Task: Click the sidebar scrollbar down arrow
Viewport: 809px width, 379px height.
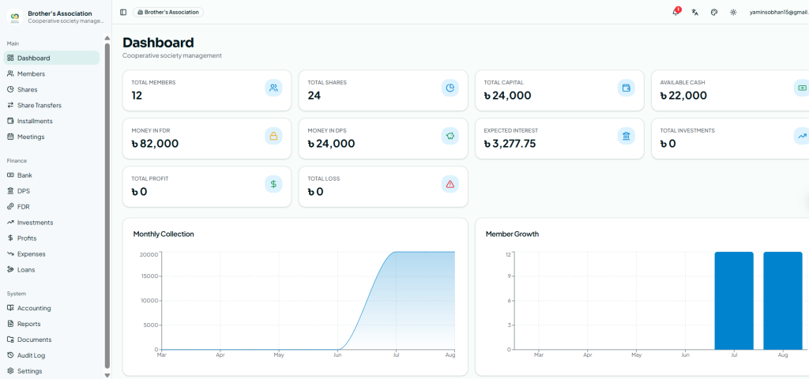Action: point(107,375)
